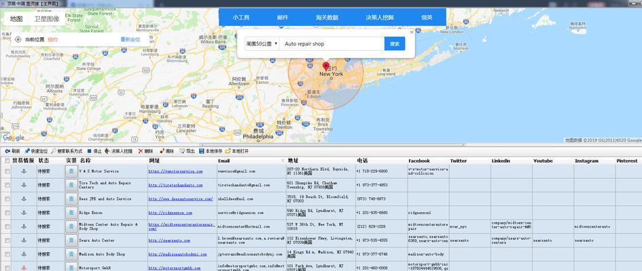This screenshot has width=642, height=271.
Task: Sort by the Facebook column header
Action: pyautogui.click(x=419, y=161)
